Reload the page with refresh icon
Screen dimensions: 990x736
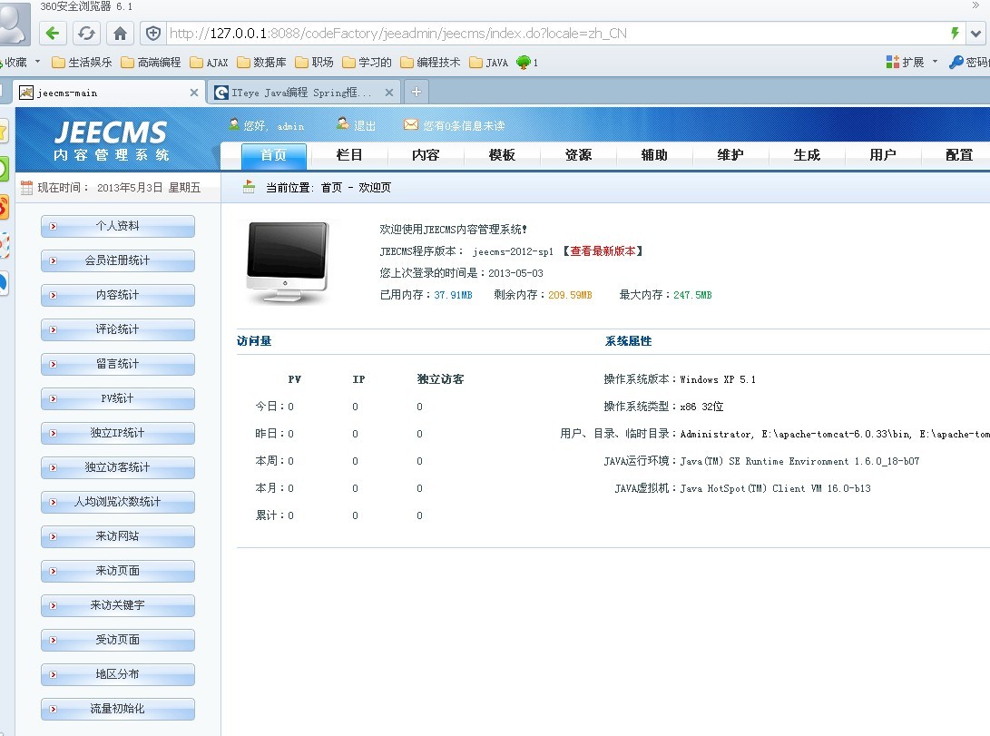(86, 33)
